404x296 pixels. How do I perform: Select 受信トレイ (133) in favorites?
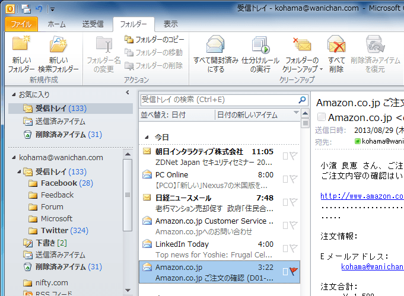tap(71, 109)
